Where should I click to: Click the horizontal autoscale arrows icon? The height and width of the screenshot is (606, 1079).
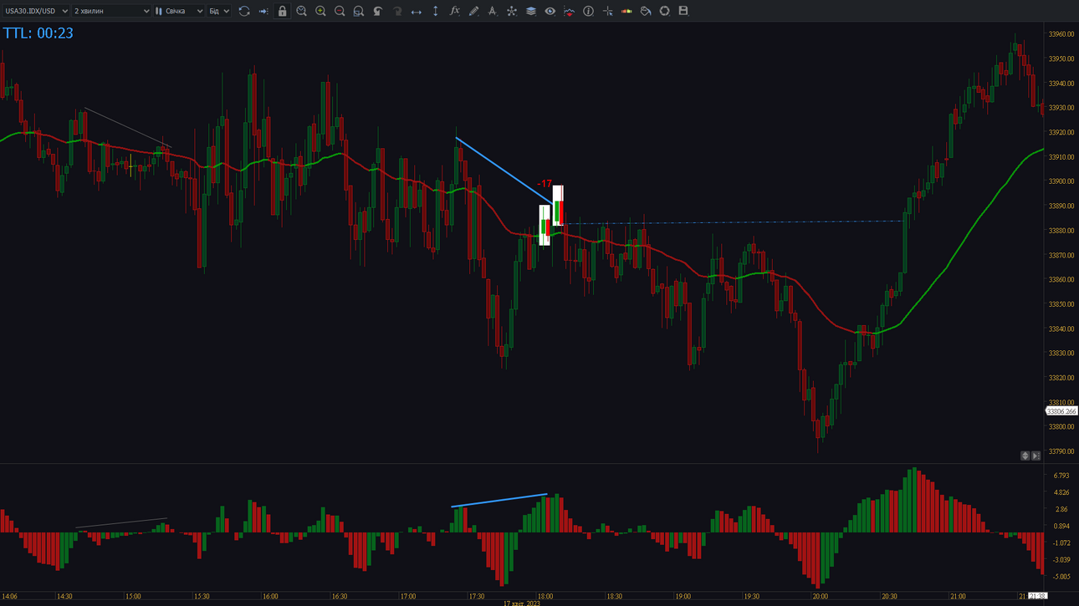click(416, 11)
